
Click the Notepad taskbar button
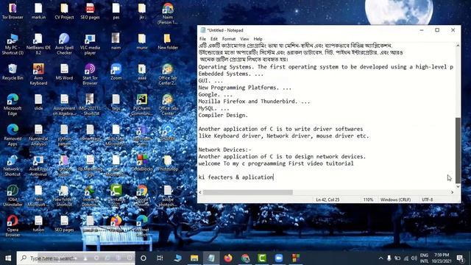click(x=211, y=258)
